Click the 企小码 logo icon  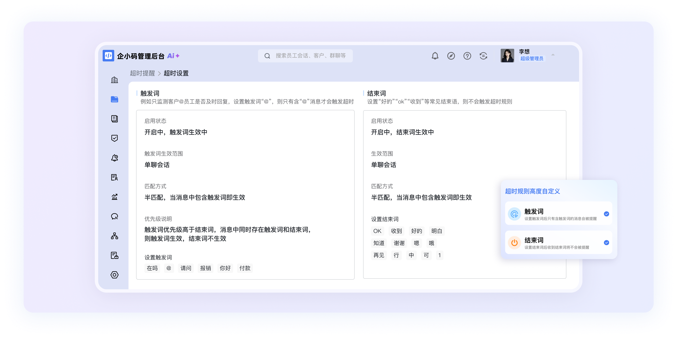[108, 56]
